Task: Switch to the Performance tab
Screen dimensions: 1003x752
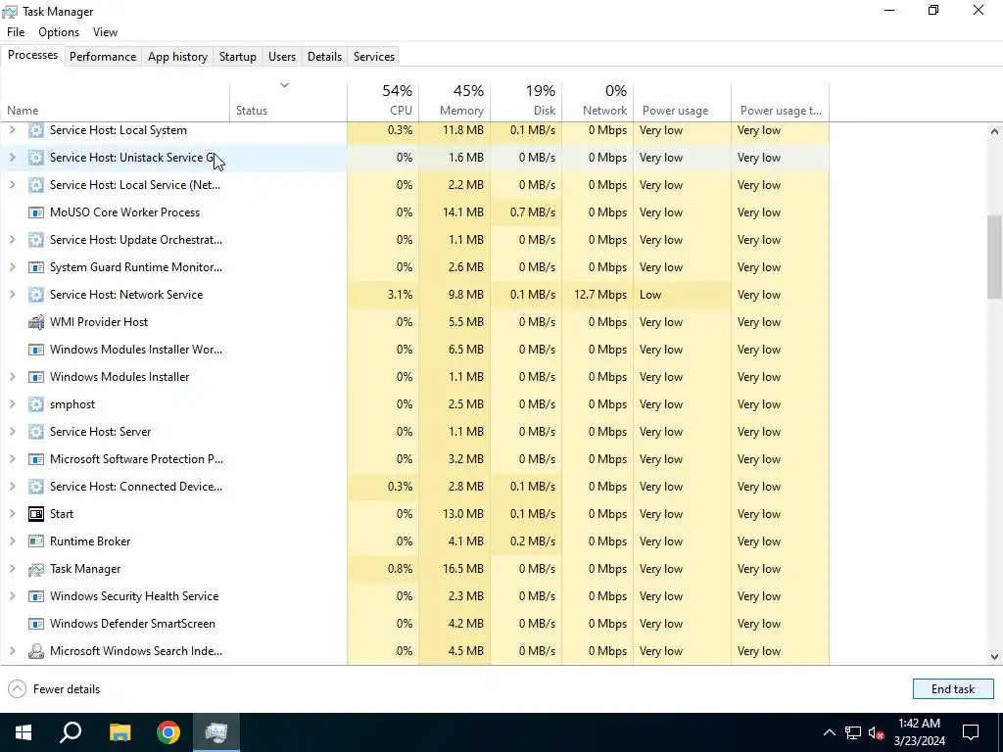Action: [103, 56]
